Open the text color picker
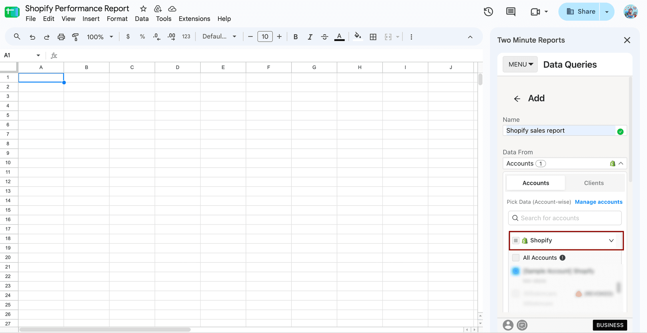The width and height of the screenshot is (647, 333). [339, 37]
